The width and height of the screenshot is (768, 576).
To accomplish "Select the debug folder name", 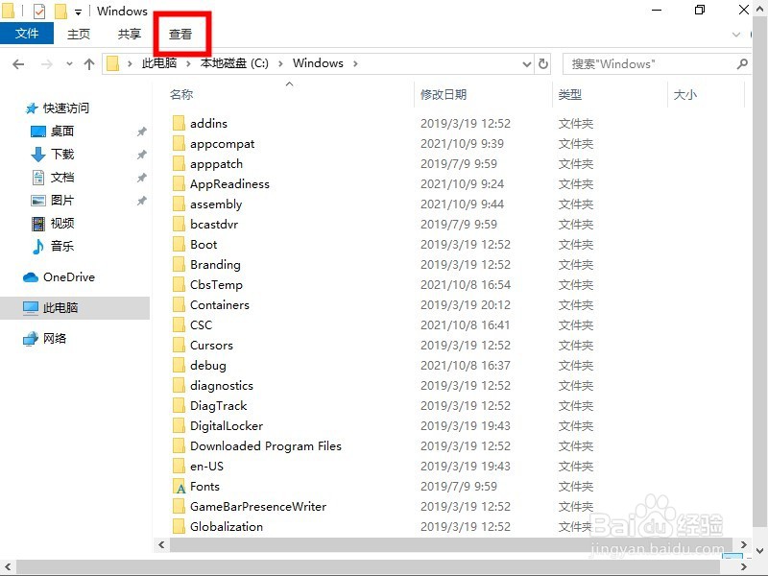I will click(x=208, y=366).
